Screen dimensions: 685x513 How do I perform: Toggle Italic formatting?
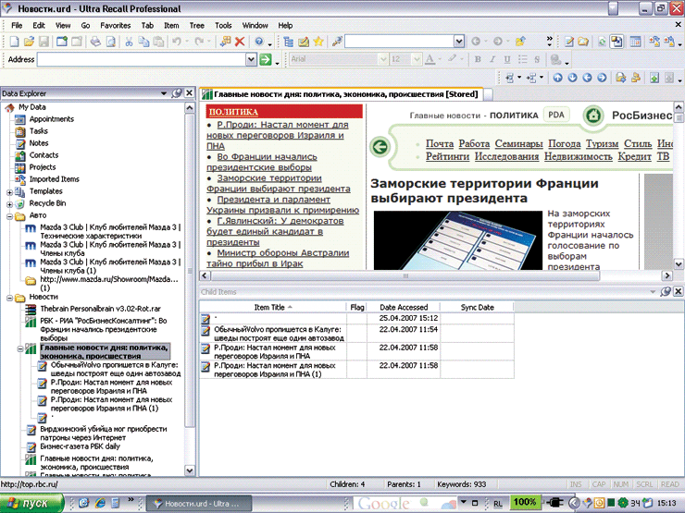pyautogui.click(x=492, y=59)
